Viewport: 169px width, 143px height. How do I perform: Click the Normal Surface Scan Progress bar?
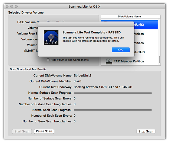113,93
